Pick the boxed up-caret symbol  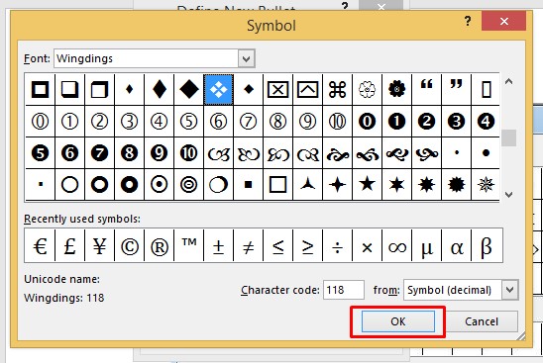(x=308, y=90)
